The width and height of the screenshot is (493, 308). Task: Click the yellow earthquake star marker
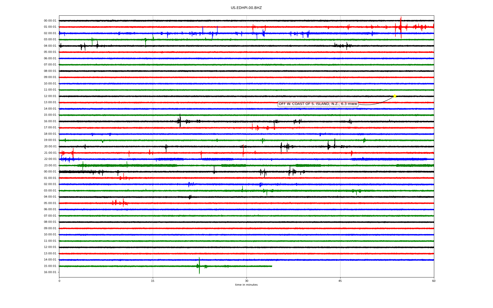(395, 96)
